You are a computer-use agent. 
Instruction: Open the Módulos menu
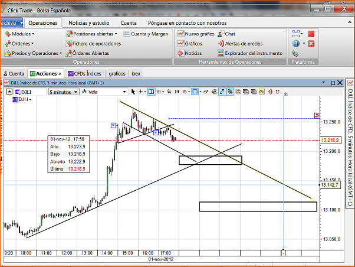(x=19, y=34)
